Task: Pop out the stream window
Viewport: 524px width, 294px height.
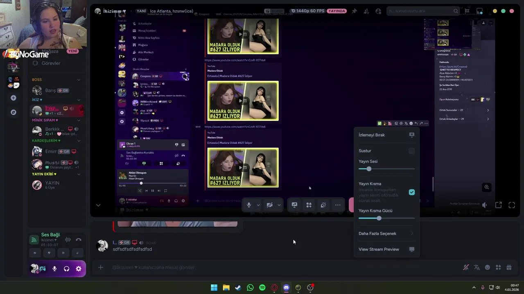Action: click(x=498, y=205)
